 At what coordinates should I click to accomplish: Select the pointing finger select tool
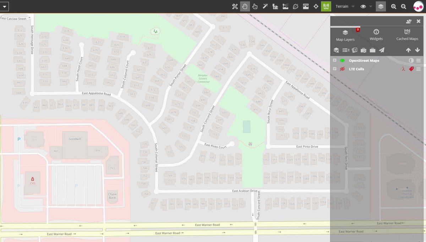(255, 6)
